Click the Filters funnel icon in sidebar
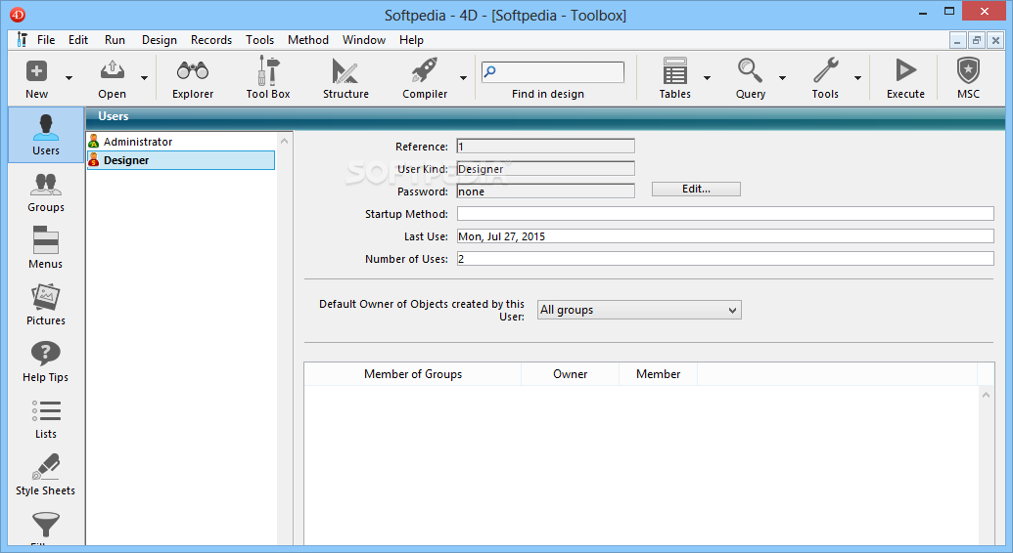1013x553 pixels. [46, 526]
